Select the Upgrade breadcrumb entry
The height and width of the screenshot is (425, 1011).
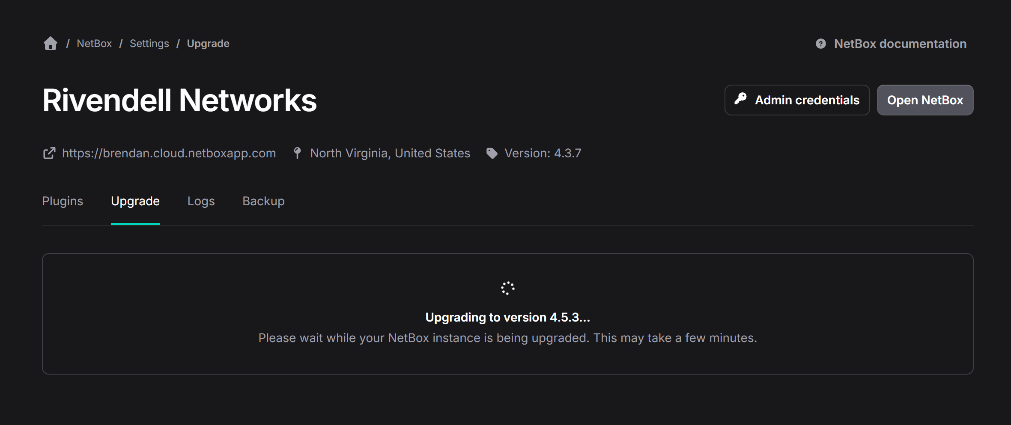coord(208,43)
